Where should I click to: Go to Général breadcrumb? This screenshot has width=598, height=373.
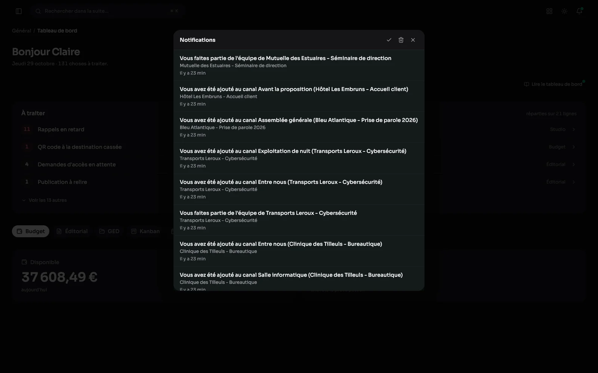21,31
